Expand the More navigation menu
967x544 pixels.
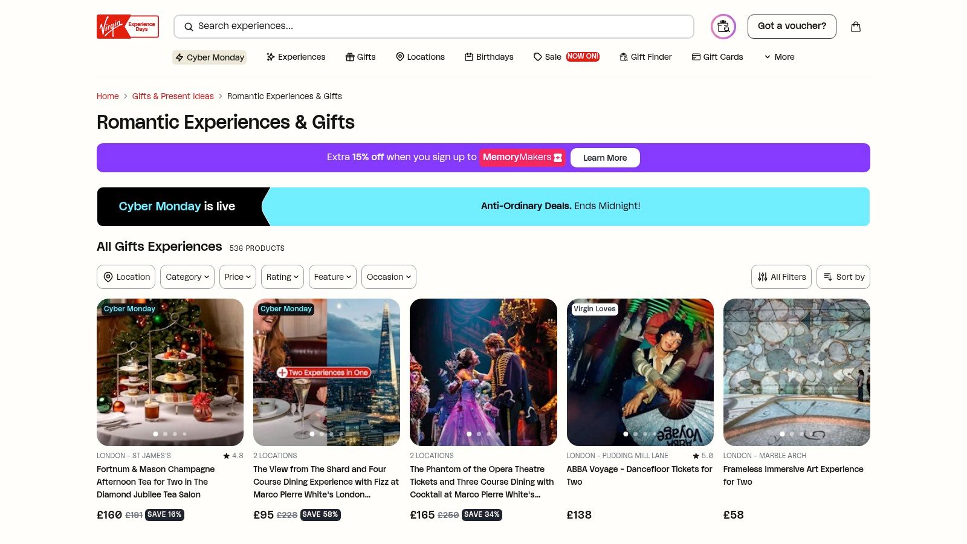coord(779,57)
